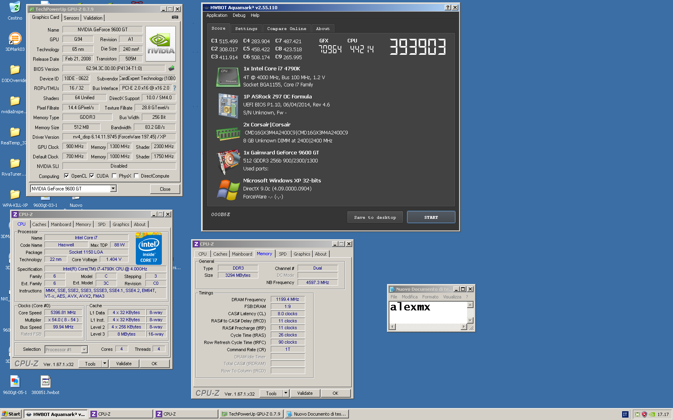Image resolution: width=673 pixels, height=420 pixels.
Task: Click the START button in Aquamark
Action: [431, 217]
